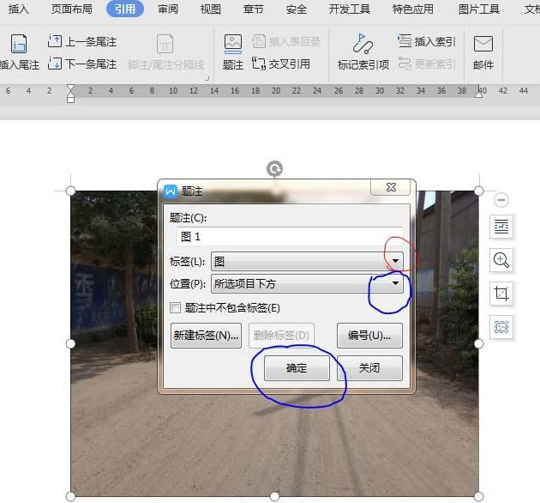
Task: Click the 插入尾注 endnote icon
Action: click(x=19, y=44)
